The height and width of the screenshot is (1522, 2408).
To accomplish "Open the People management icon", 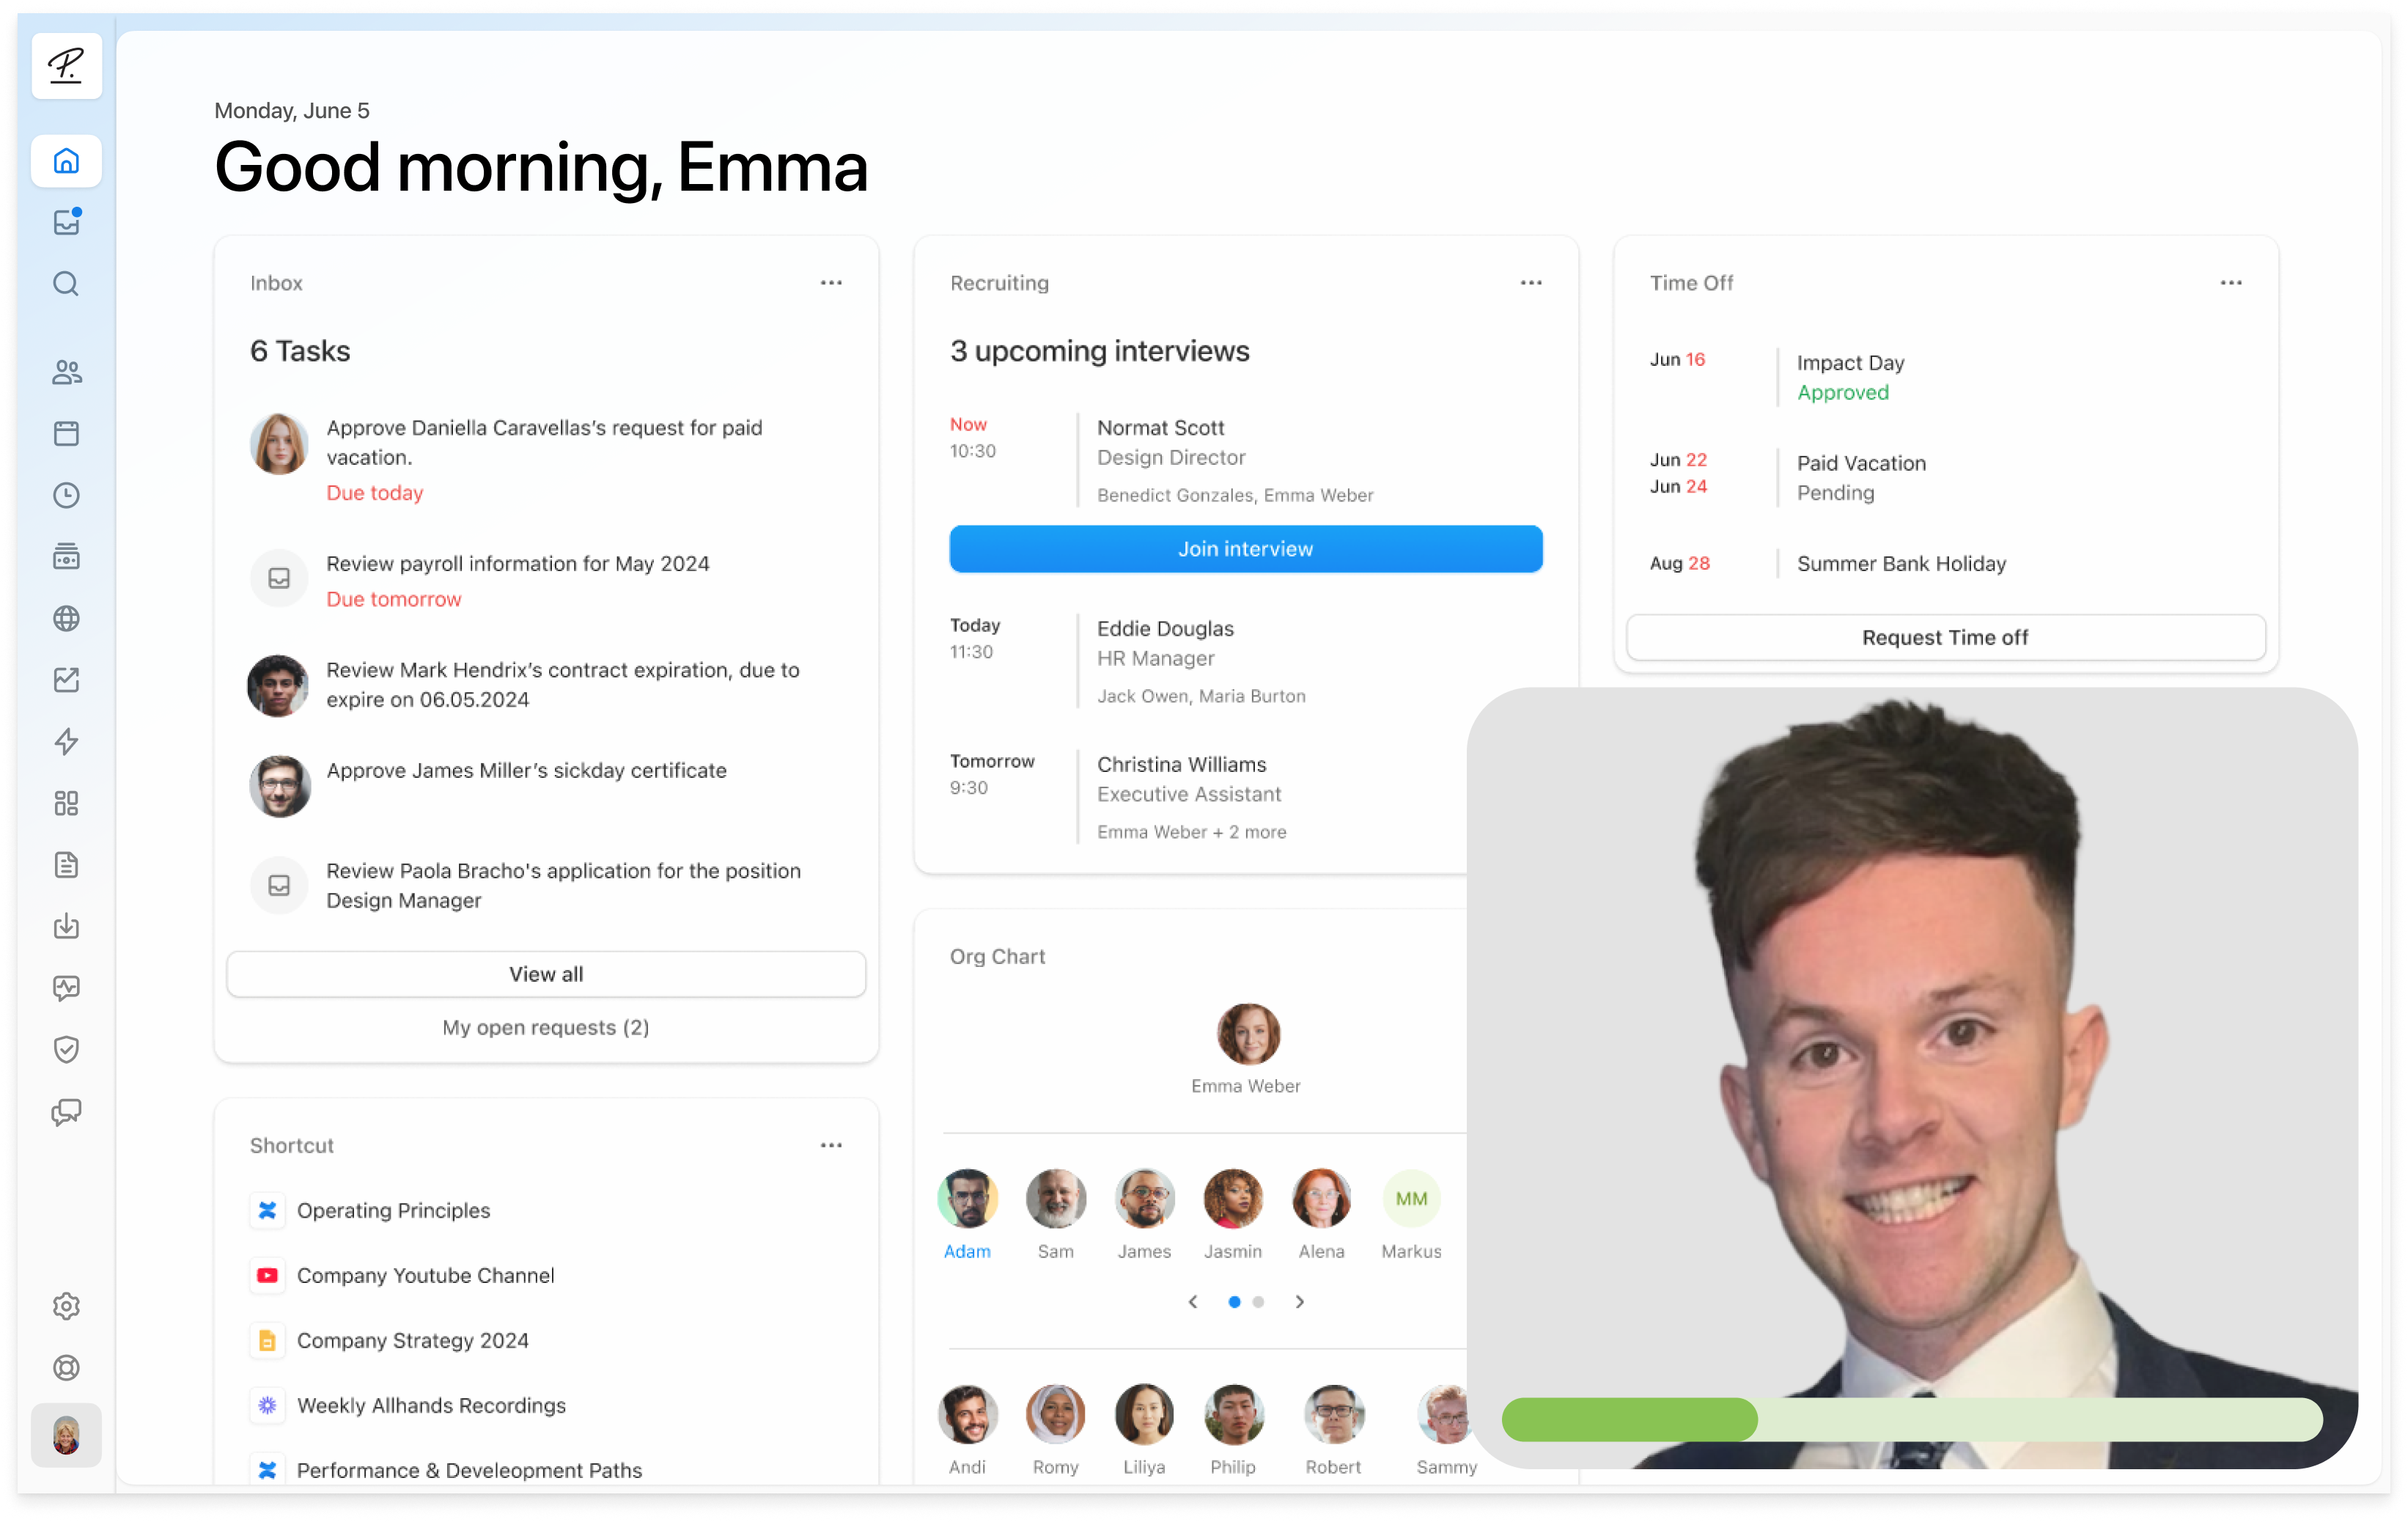I will pyautogui.click(x=68, y=372).
